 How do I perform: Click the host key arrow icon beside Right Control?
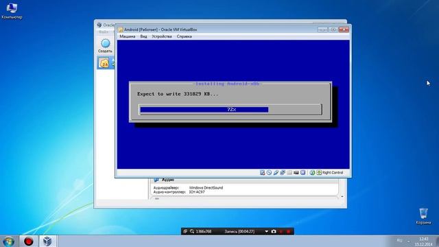click(319, 172)
